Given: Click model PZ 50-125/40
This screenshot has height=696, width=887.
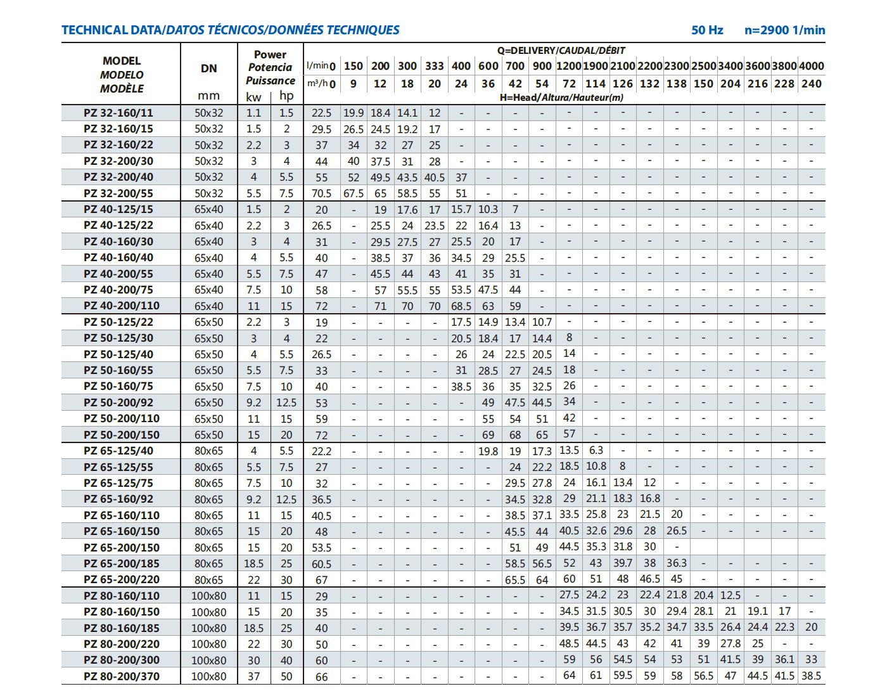Looking at the screenshot, I should coord(118,354).
